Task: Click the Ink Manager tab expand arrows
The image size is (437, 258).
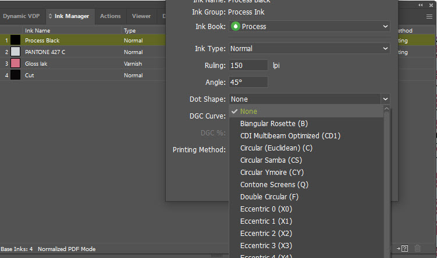Action: [50, 16]
